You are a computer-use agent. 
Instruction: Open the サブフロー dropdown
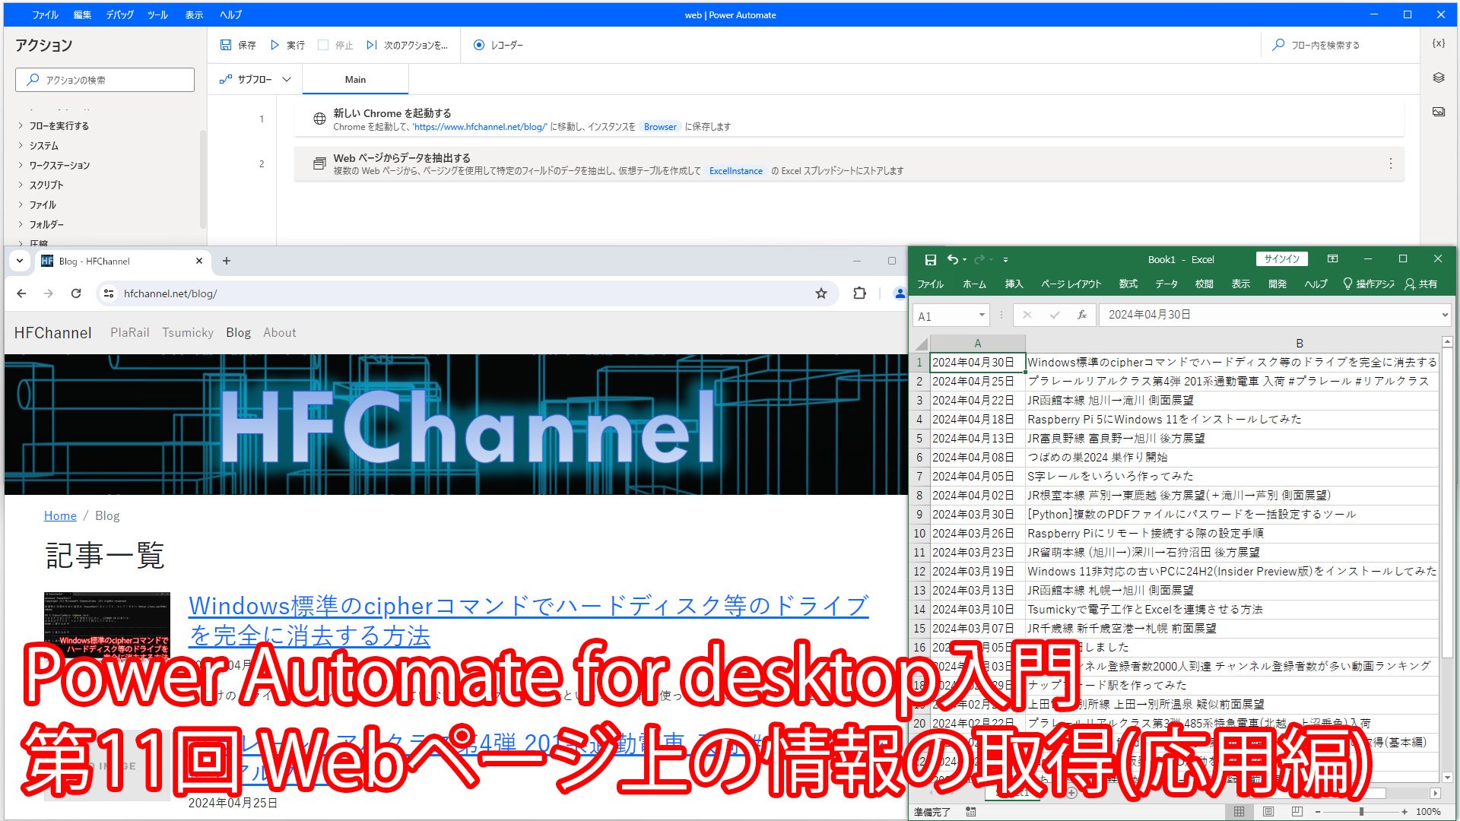(x=255, y=79)
